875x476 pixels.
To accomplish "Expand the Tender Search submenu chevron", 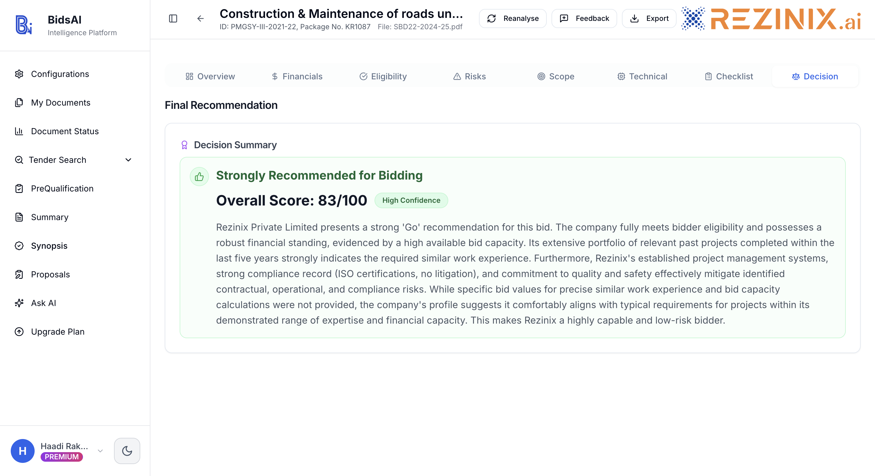I will pos(128,160).
